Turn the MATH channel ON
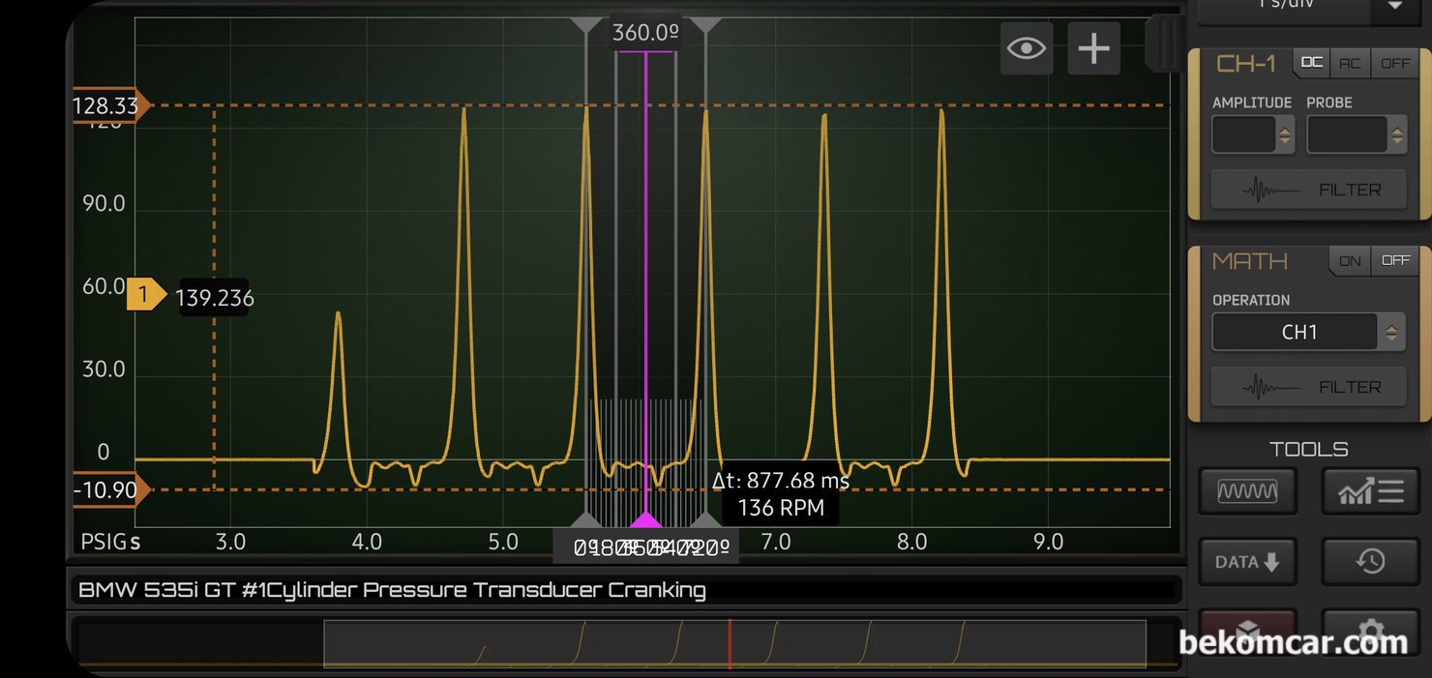The height and width of the screenshot is (678, 1432). (x=1350, y=261)
